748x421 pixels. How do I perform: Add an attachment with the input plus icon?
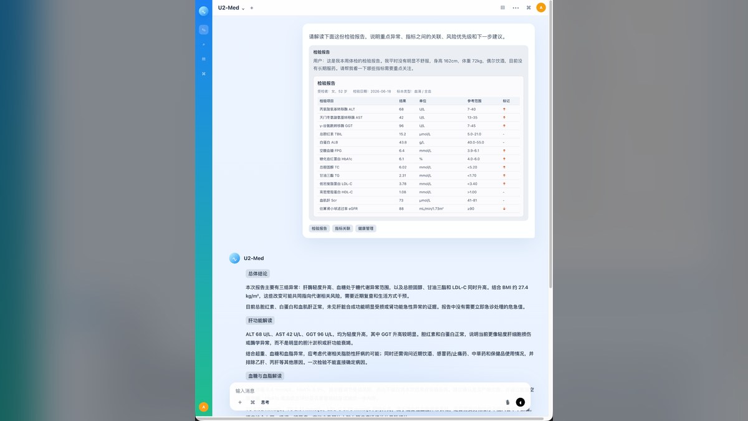(240, 402)
